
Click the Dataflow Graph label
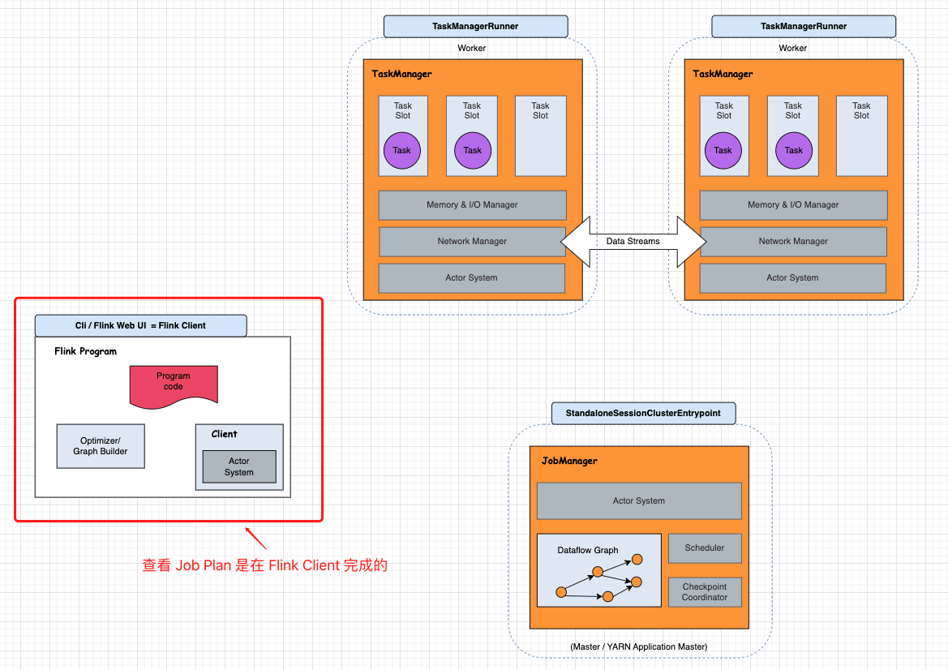coord(588,550)
